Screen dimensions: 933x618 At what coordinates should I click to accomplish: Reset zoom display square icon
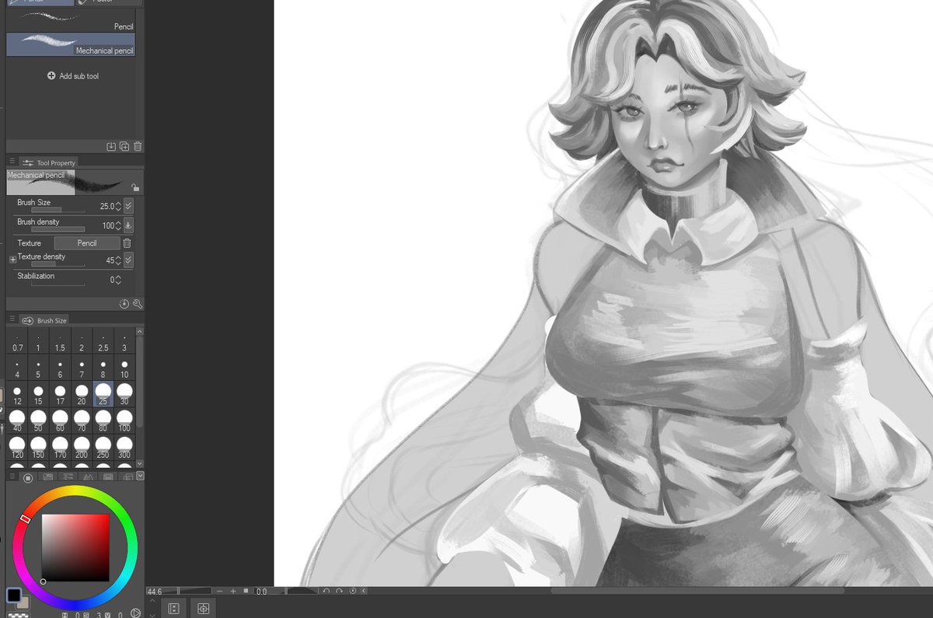pyautogui.click(x=246, y=591)
